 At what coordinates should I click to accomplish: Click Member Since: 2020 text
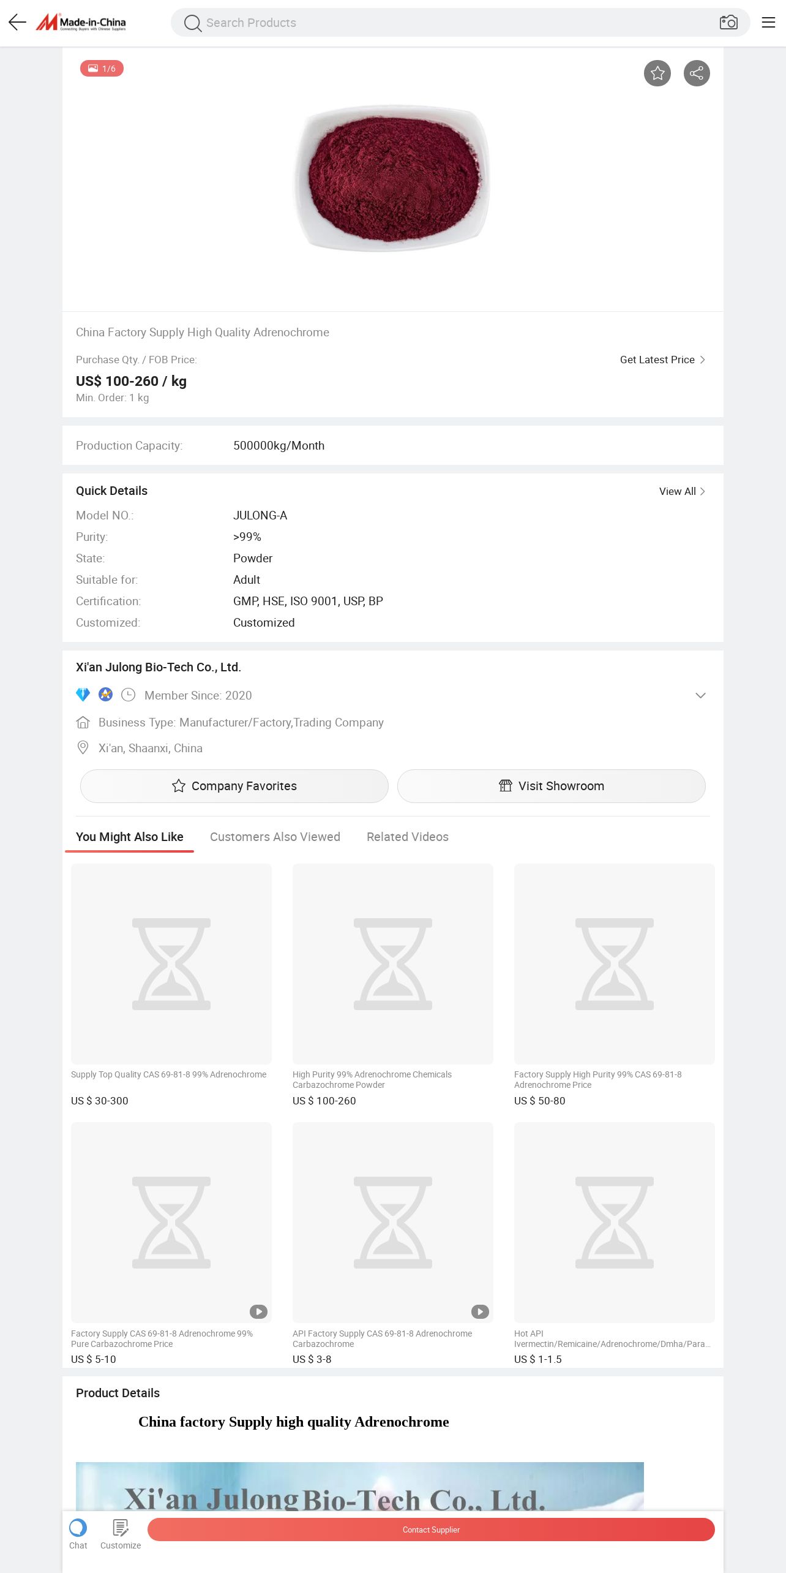[198, 695]
